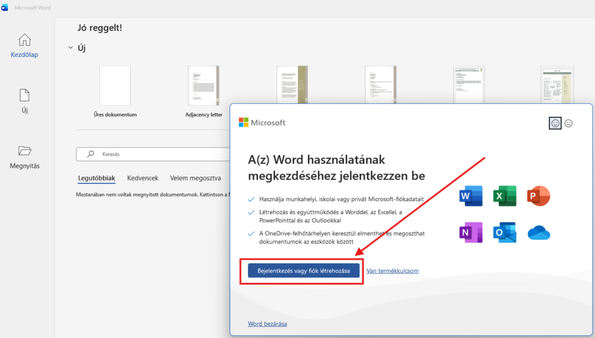Click the smiley face feedback icon
This screenshot has height=338, width=595.
[555, 123]
